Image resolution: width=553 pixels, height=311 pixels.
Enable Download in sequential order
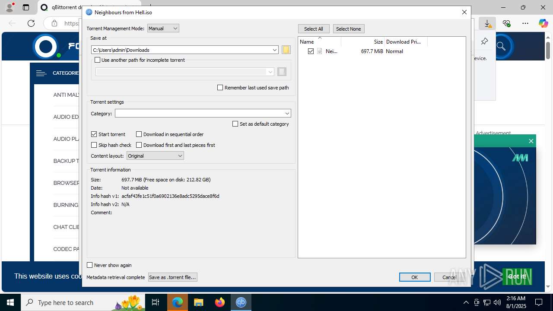pyautogui.click(x=139, y=134)
